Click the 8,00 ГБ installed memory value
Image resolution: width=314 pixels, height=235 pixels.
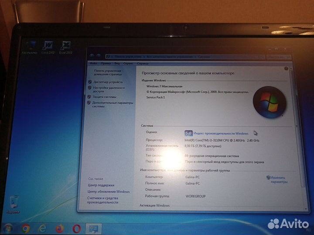(x=203, y=146)
